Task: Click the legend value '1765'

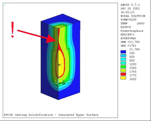Action: coord(133,72)
